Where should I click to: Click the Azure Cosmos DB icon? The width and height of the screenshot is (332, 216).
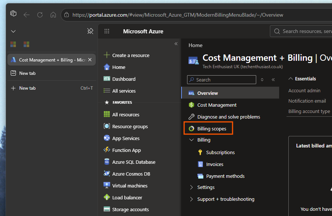click(107, 173)
